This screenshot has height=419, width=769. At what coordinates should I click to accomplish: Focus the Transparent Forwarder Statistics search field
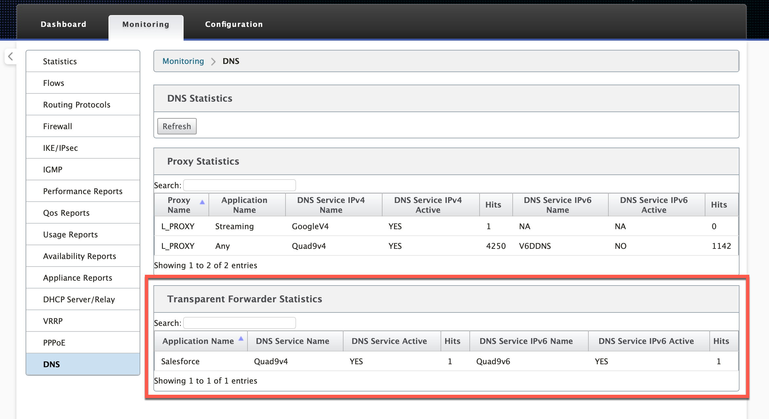[x=240, y=323]
